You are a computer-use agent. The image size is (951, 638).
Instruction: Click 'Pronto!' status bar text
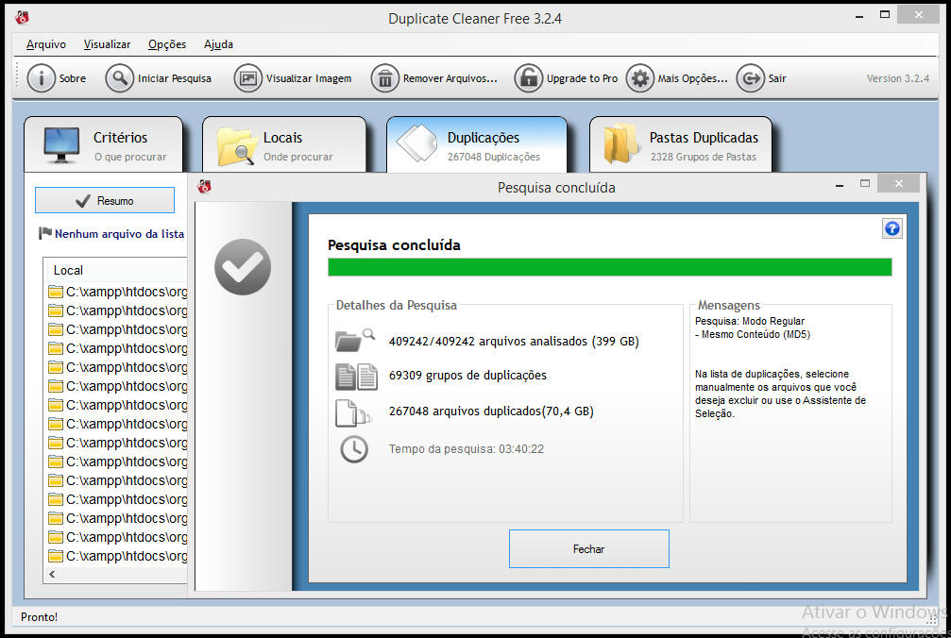(x=40, y=617)
